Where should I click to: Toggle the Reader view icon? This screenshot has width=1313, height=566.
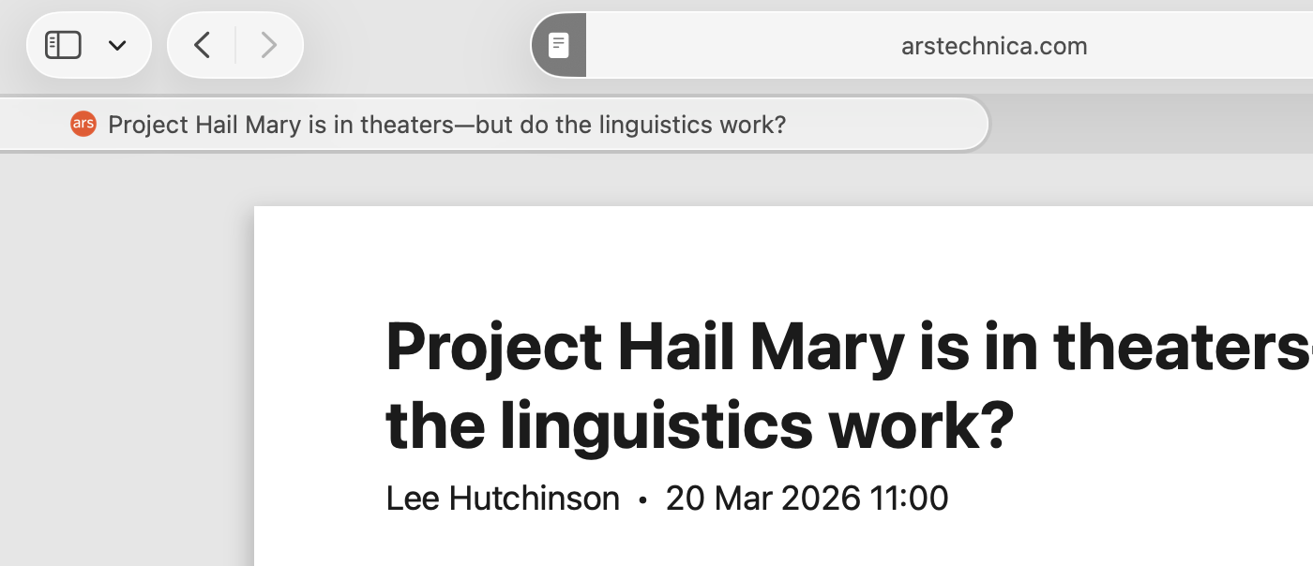(559, 45)
